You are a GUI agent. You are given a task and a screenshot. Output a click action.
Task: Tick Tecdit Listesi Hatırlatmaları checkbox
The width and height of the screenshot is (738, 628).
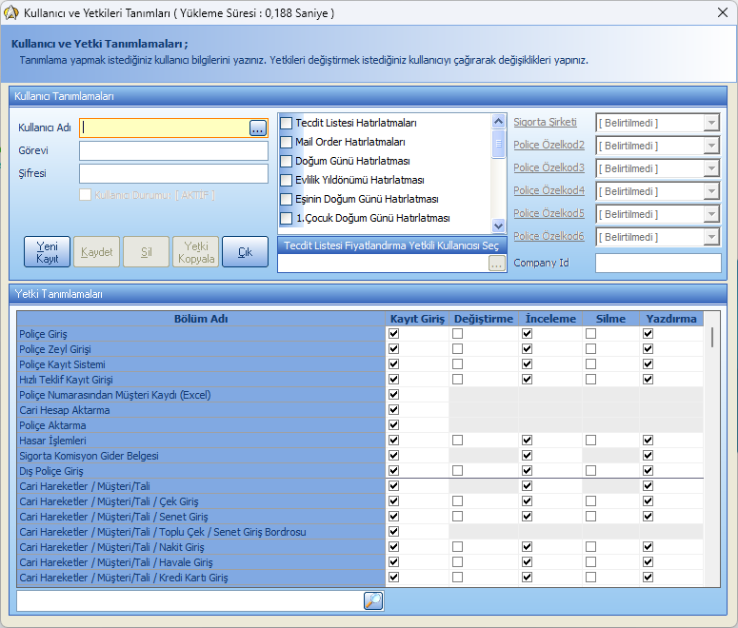[287, 124]
